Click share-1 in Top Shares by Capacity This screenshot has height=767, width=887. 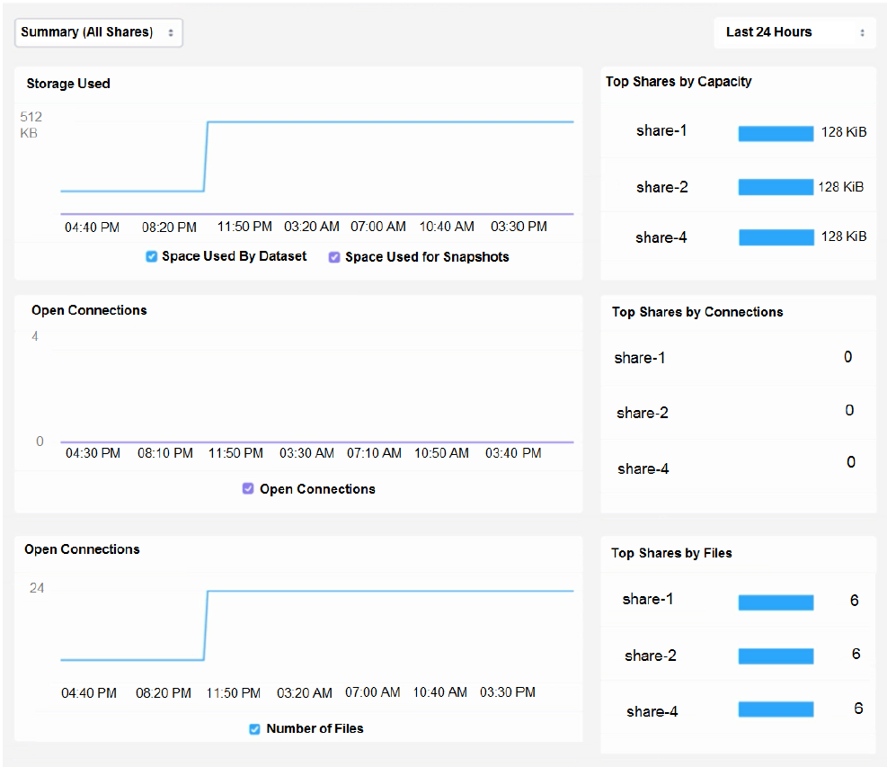click(661, 131)
